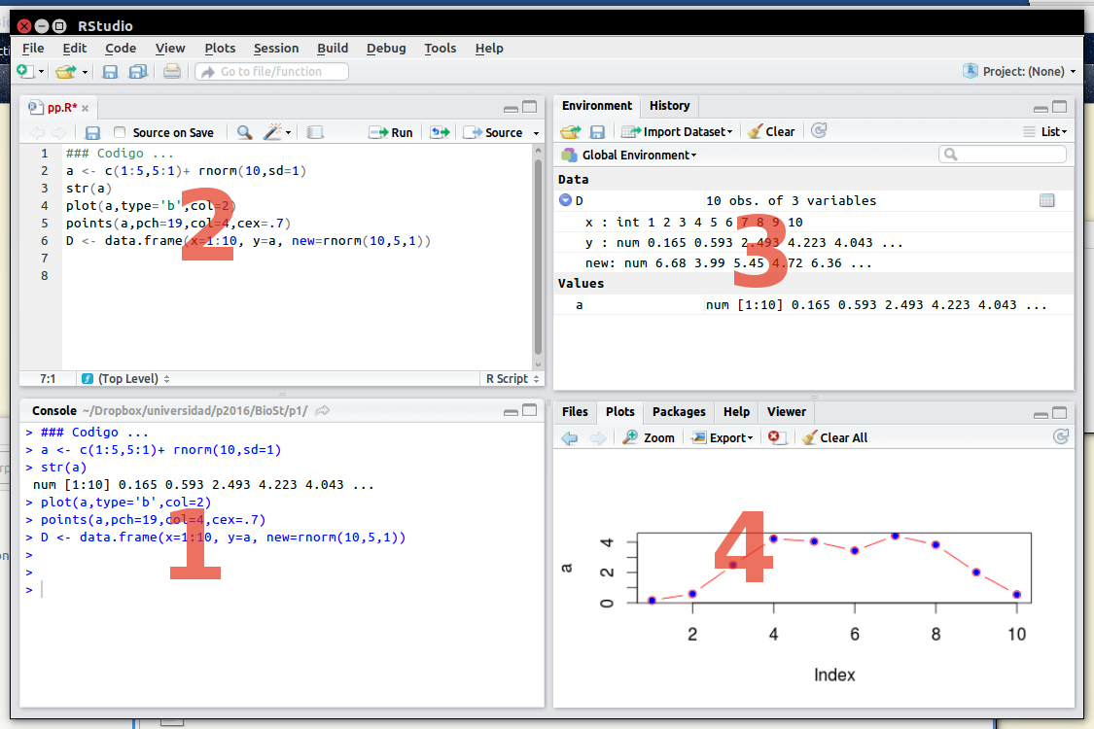This screenshot has width=1094, height=729.
Task: Click the Go to file/function field
Action: pos(271,71)
